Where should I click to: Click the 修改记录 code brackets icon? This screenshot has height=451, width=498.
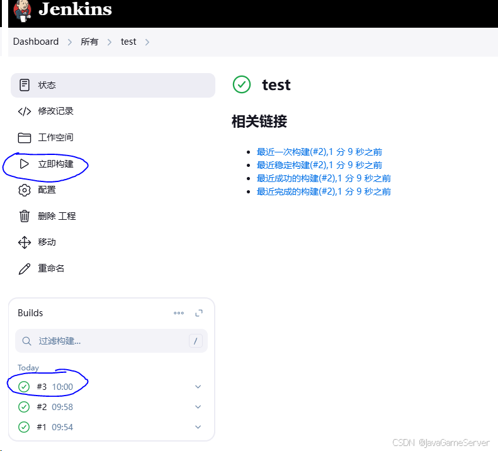point(25,111)
